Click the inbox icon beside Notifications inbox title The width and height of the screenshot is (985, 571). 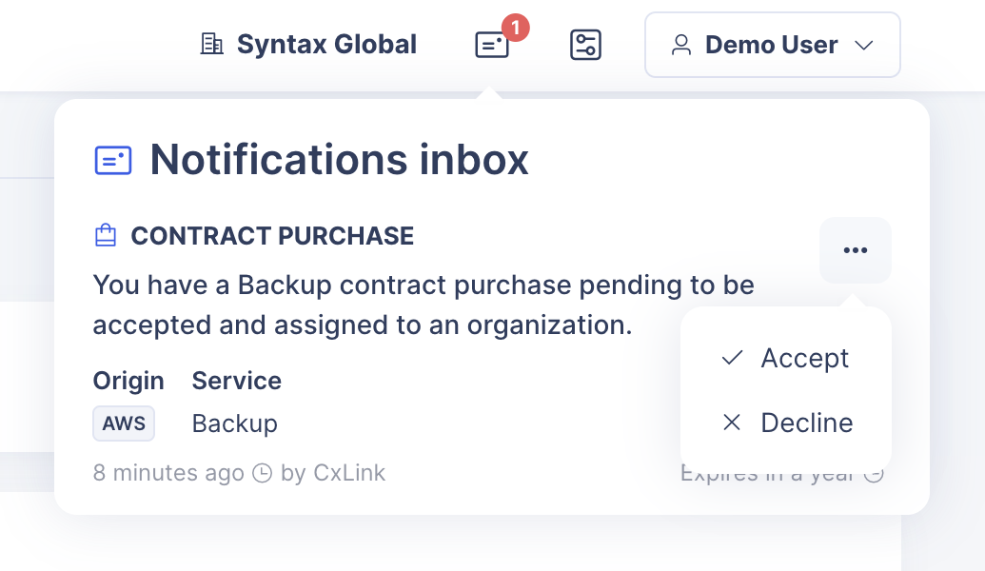click(113, 160)
